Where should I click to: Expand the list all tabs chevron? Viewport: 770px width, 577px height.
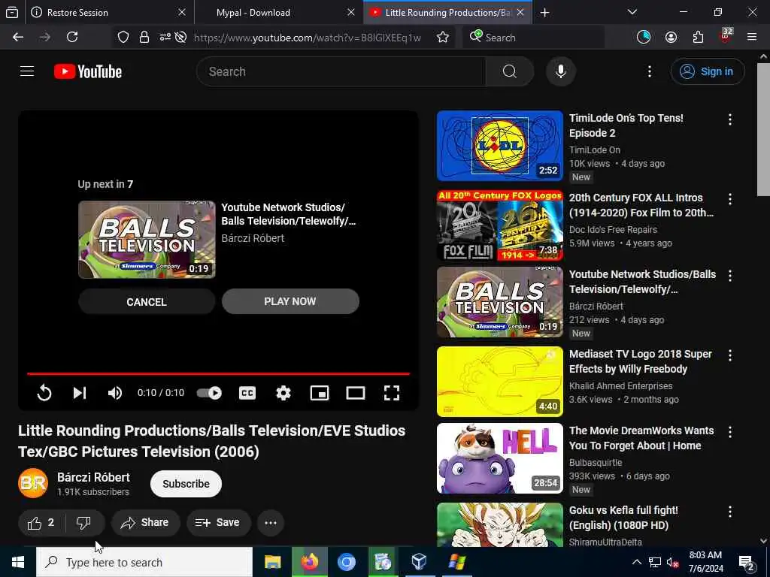tap(632, 12)
